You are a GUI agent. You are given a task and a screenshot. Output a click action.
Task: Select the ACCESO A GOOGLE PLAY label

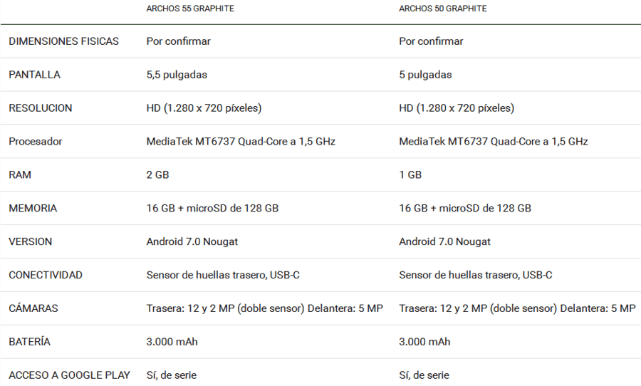[x=70, y=375]
